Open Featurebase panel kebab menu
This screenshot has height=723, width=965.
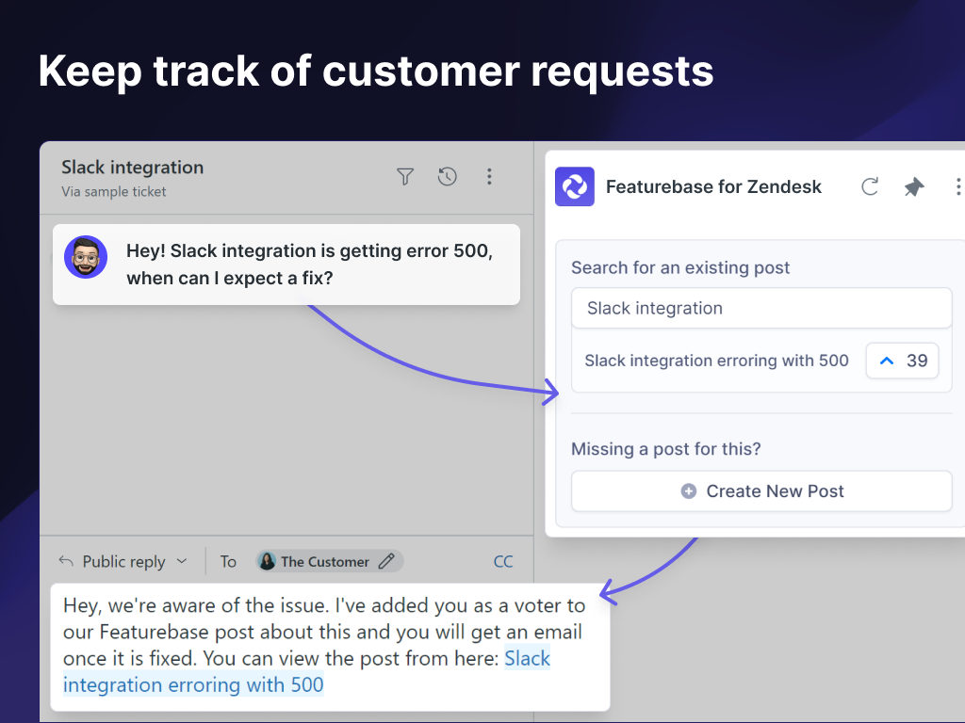(x=957, y=186)
